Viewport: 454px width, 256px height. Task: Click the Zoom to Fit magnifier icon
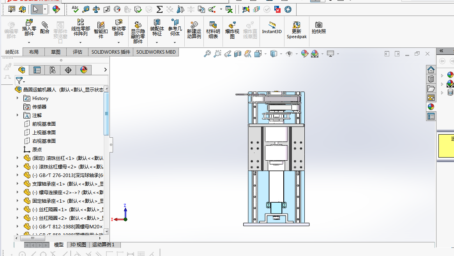click(207, 54)
